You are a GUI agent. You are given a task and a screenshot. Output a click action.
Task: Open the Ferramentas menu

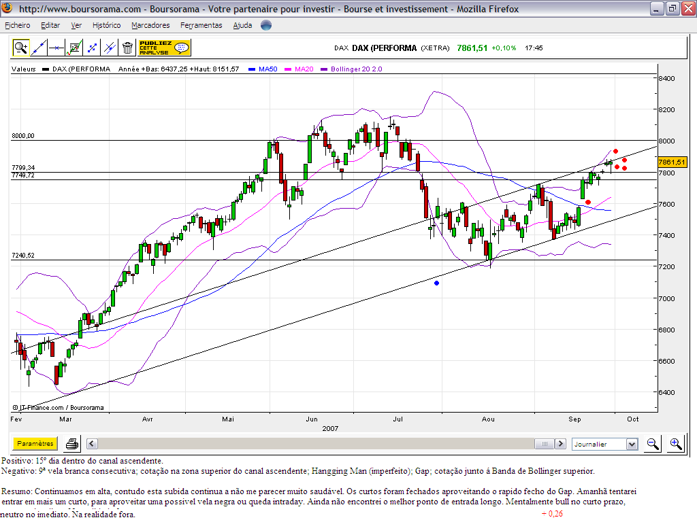coord(201,25)
